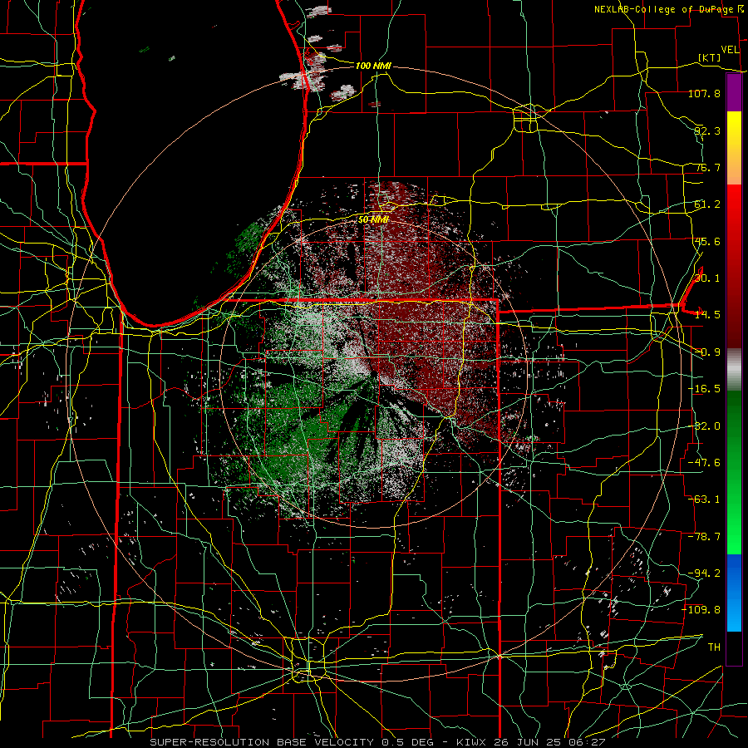Pick the blue segment of the velocity scale
Image resolution: width=748 pixels, height=748 pixels.
pos(734,593)
